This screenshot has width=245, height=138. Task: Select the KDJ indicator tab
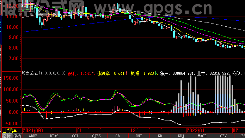tap(181, 136)
